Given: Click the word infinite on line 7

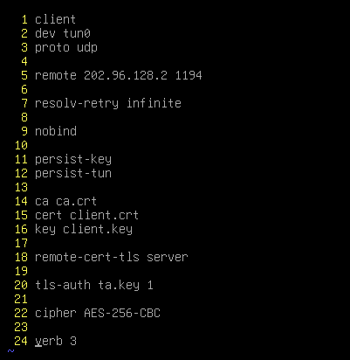Looking at the screenshot, I should [154, 103].
